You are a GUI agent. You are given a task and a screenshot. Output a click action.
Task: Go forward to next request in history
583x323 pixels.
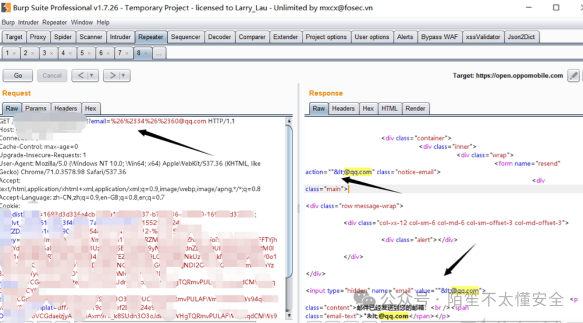113,75
